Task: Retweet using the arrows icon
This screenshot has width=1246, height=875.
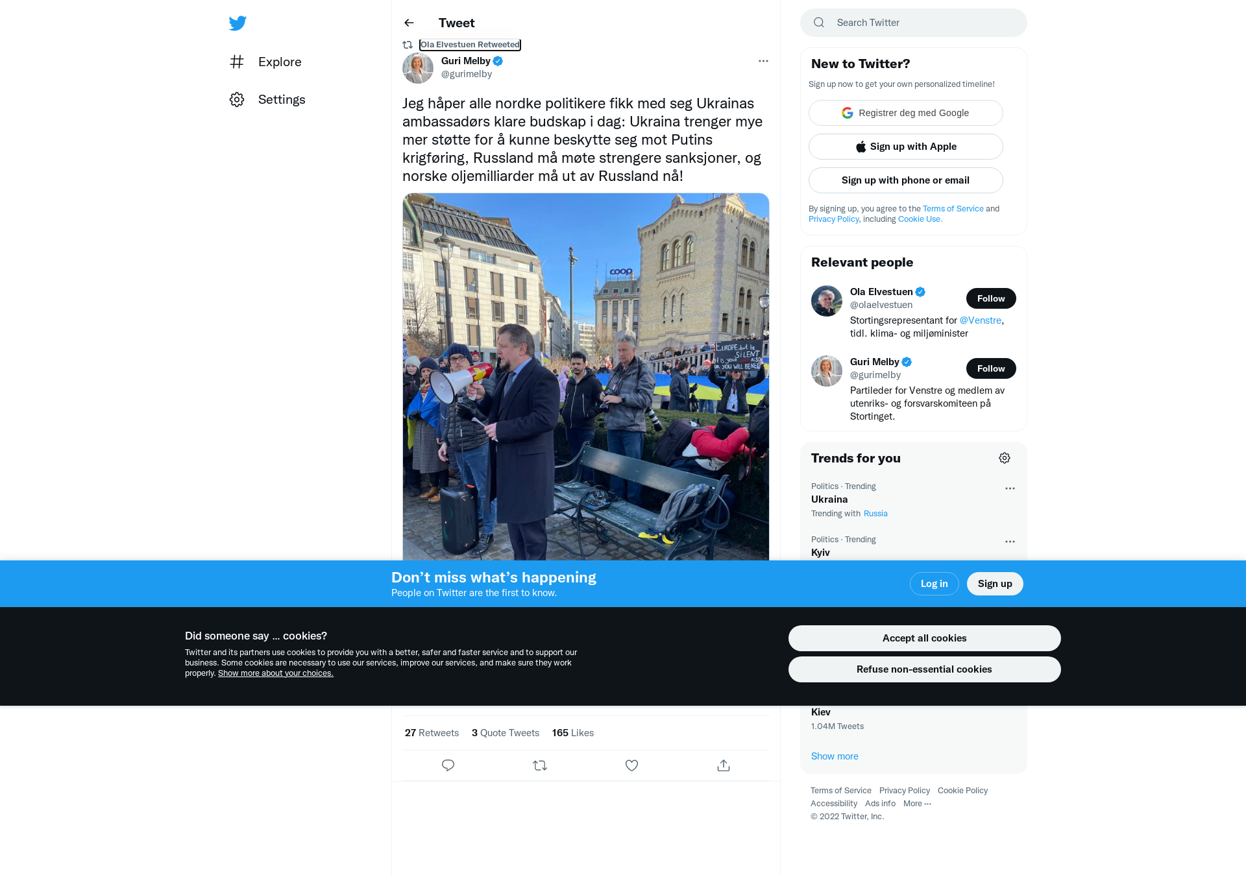Action: (540, 765)
